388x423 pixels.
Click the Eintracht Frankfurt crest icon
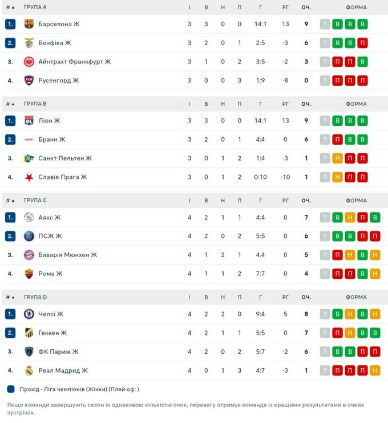point(29,62)
